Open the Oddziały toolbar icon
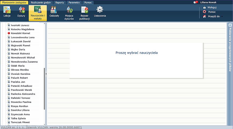 click(x=54, y=10)
